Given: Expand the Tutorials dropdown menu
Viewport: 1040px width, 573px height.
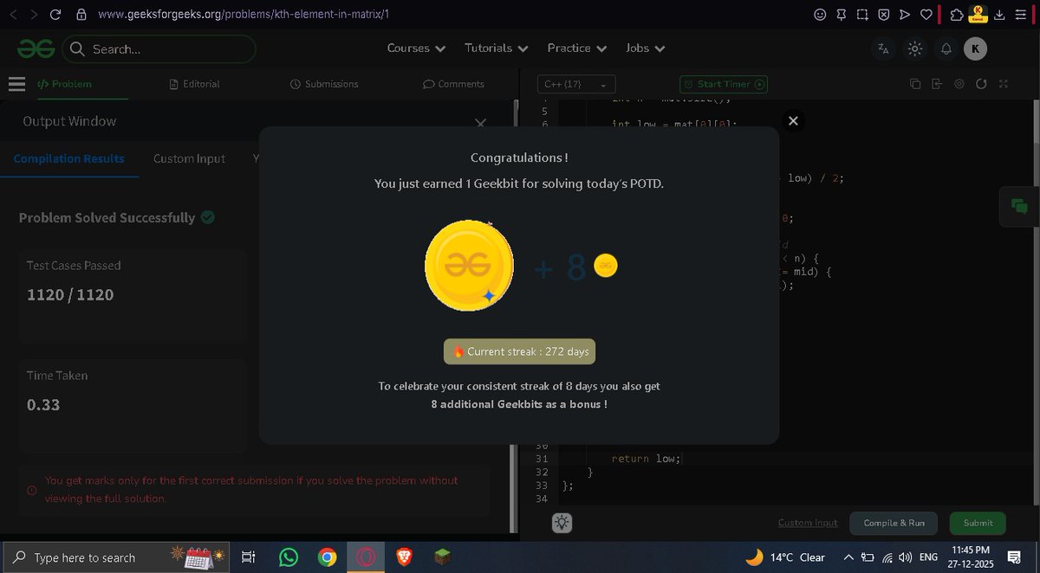Looking at the screenshot, I should (496, 48).
